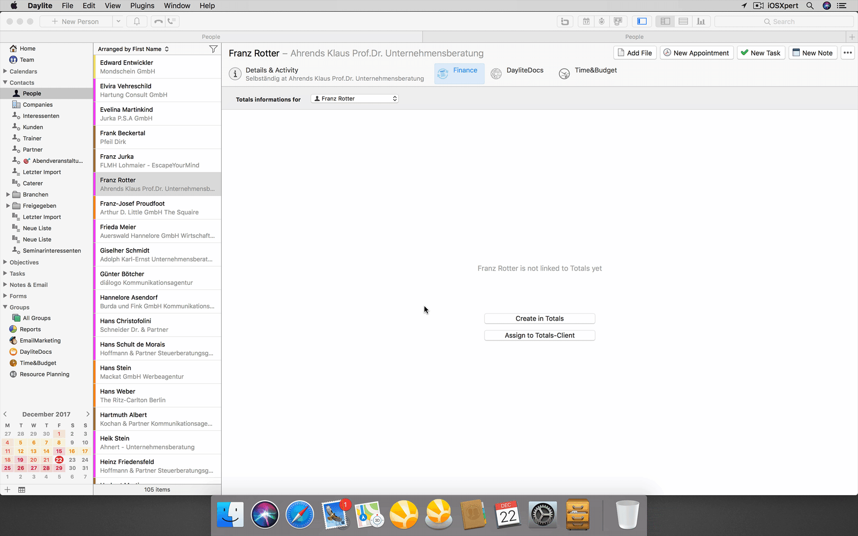Open Time&Budget in the sidebar
Viewport: 858px width, 536px height.
pos(38,363)
